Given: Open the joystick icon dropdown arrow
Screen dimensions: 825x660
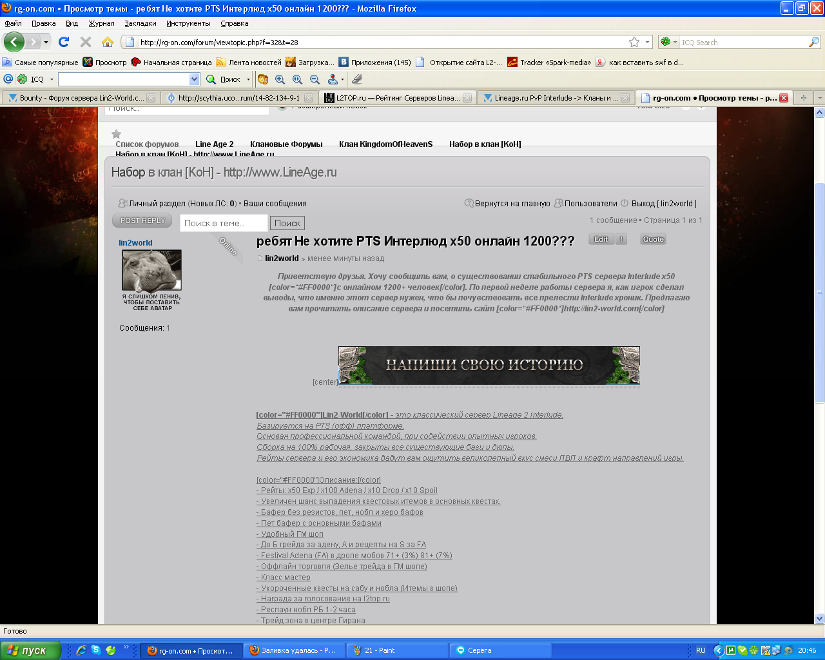Looking at the screenshot, I should click(342, 79).
